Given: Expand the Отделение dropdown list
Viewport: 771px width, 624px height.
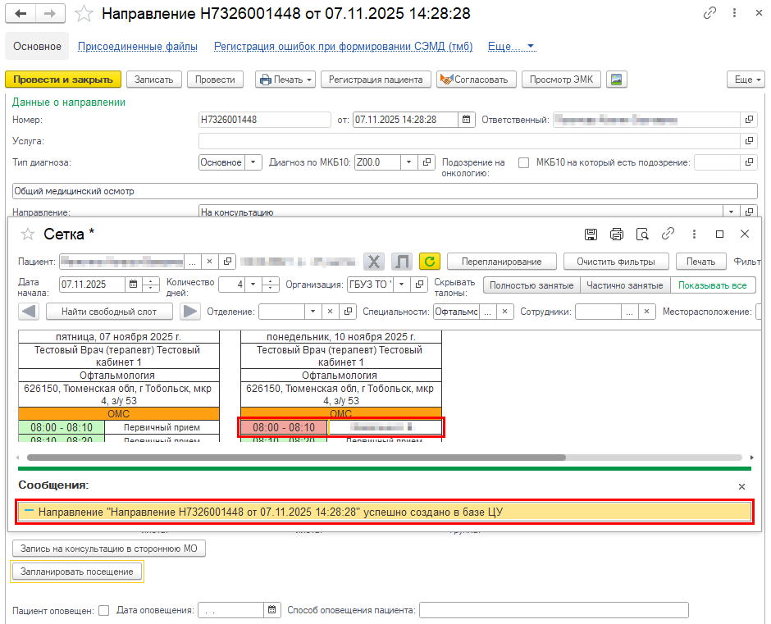Looking at the screenshot, I should [312, 312].
